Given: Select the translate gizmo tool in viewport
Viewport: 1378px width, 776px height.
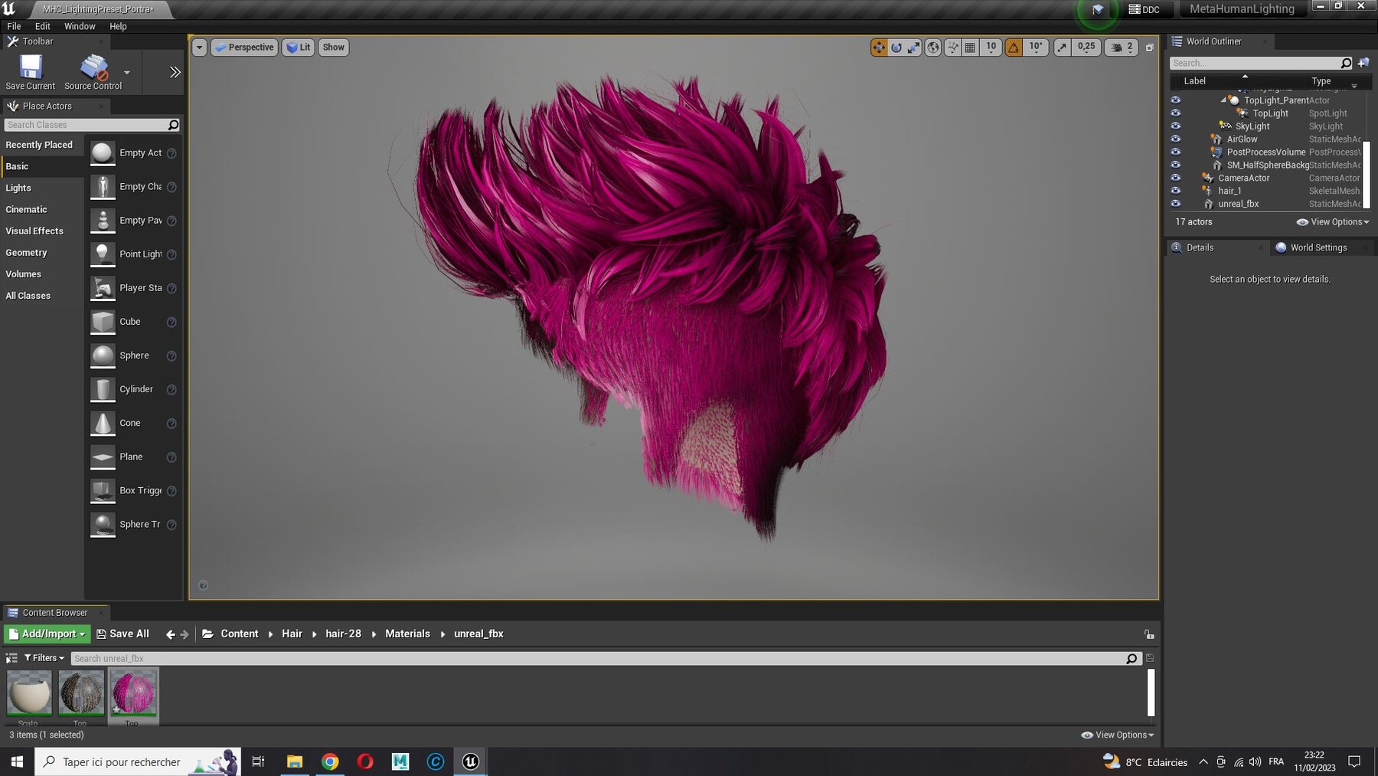Looking at the screenshot, I should (878, 47).
